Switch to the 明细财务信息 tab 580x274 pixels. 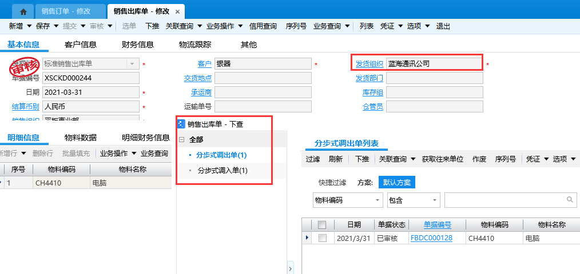(146, 138)
